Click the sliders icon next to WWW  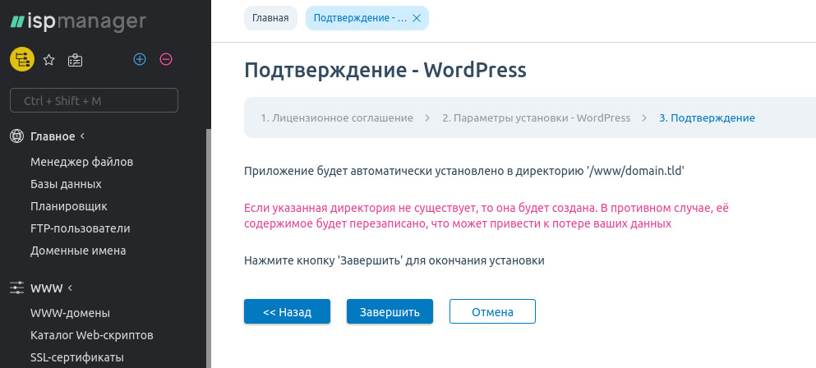(16, 288)
